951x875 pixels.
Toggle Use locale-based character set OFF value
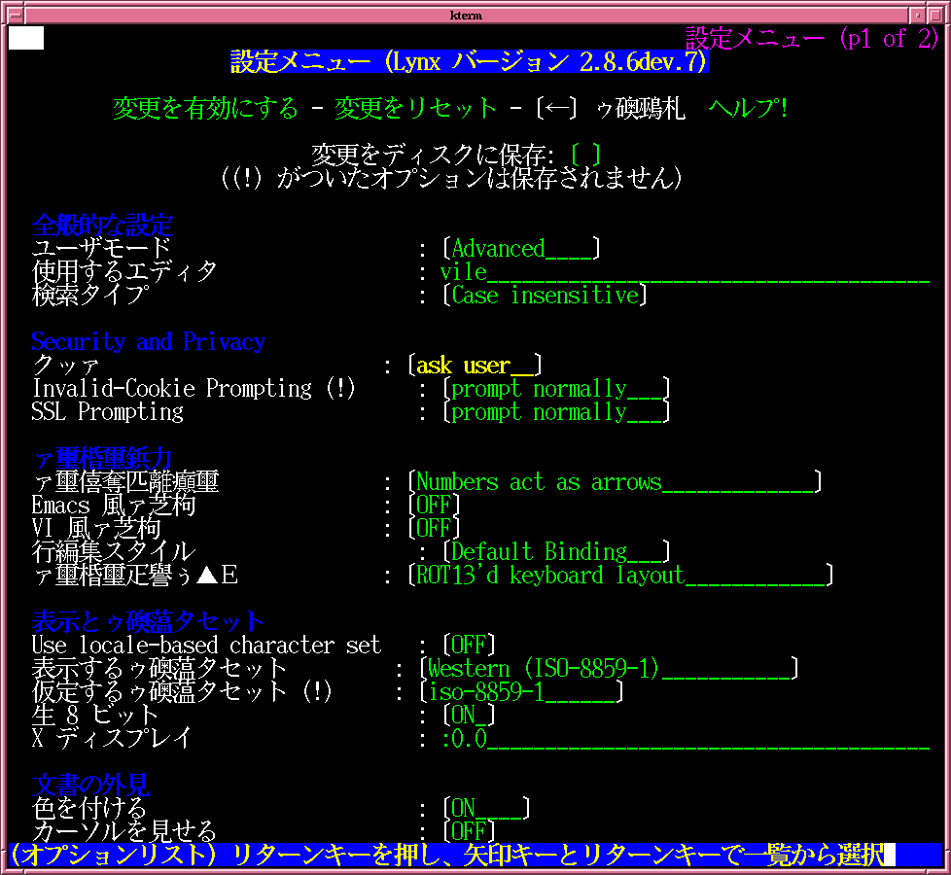click(469, 646)
